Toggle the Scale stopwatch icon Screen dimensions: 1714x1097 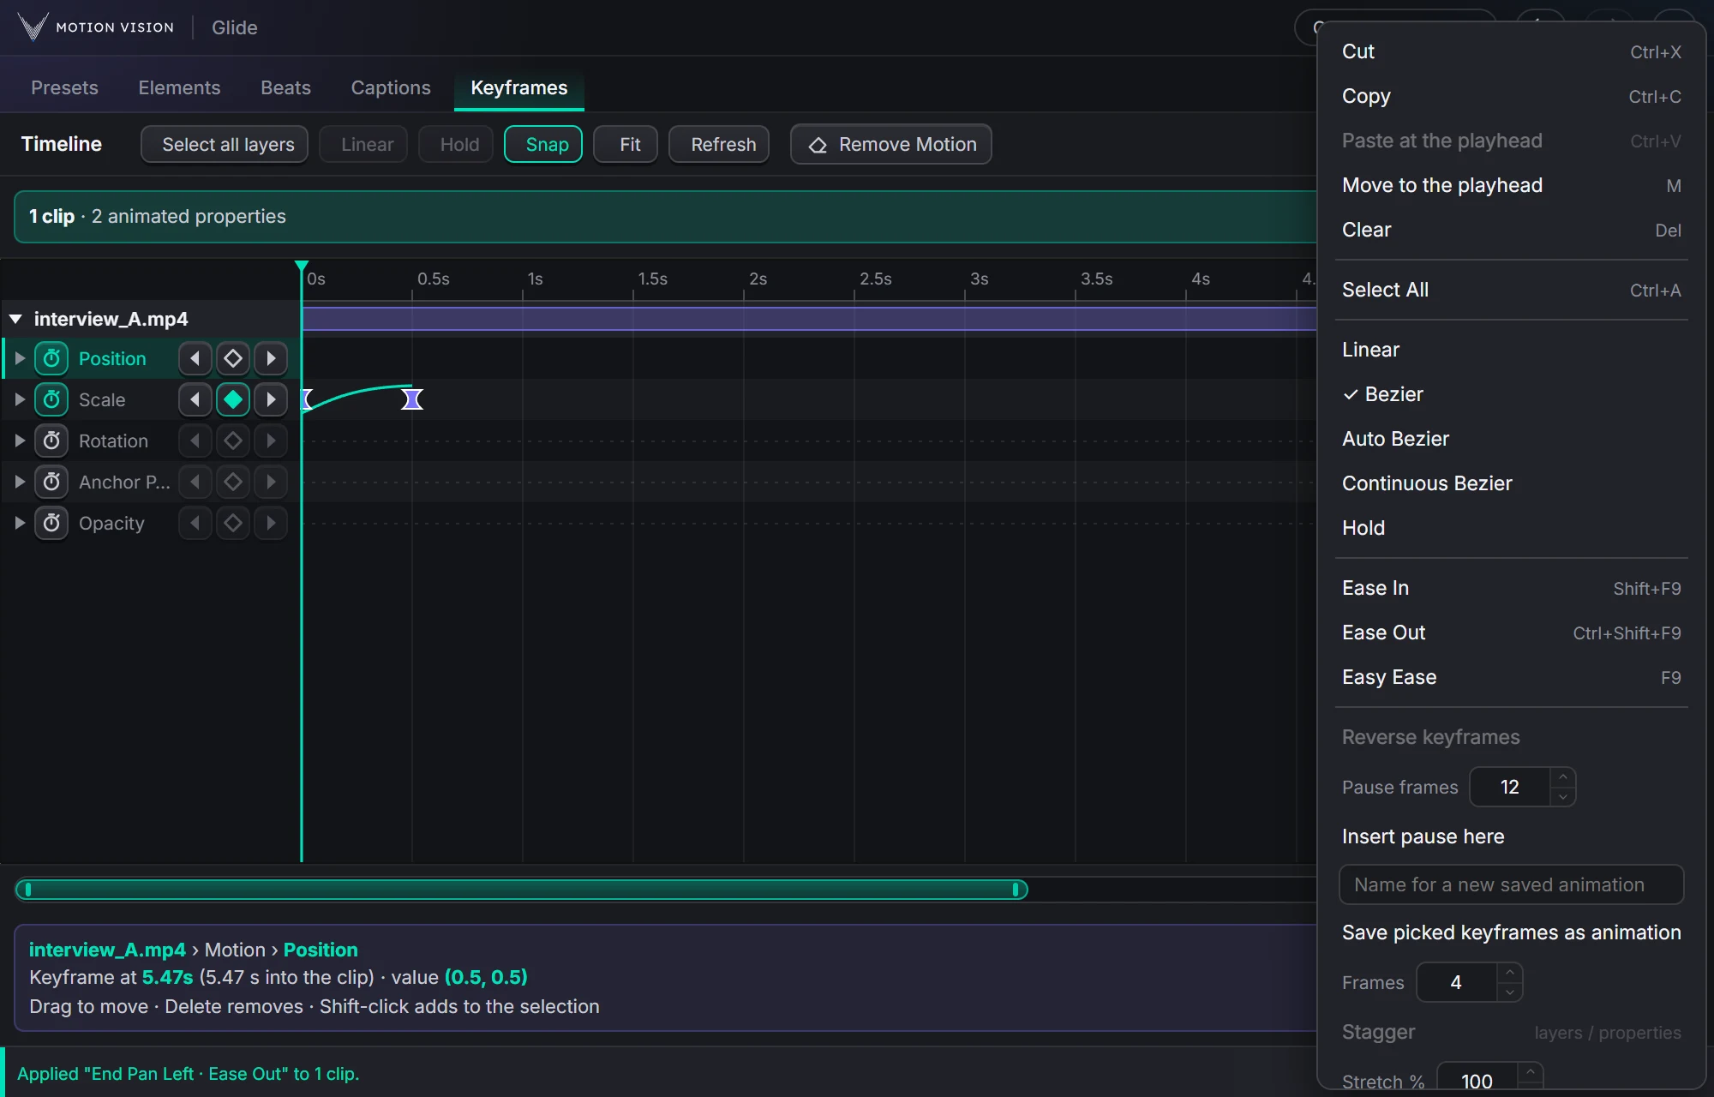(51, 399)
